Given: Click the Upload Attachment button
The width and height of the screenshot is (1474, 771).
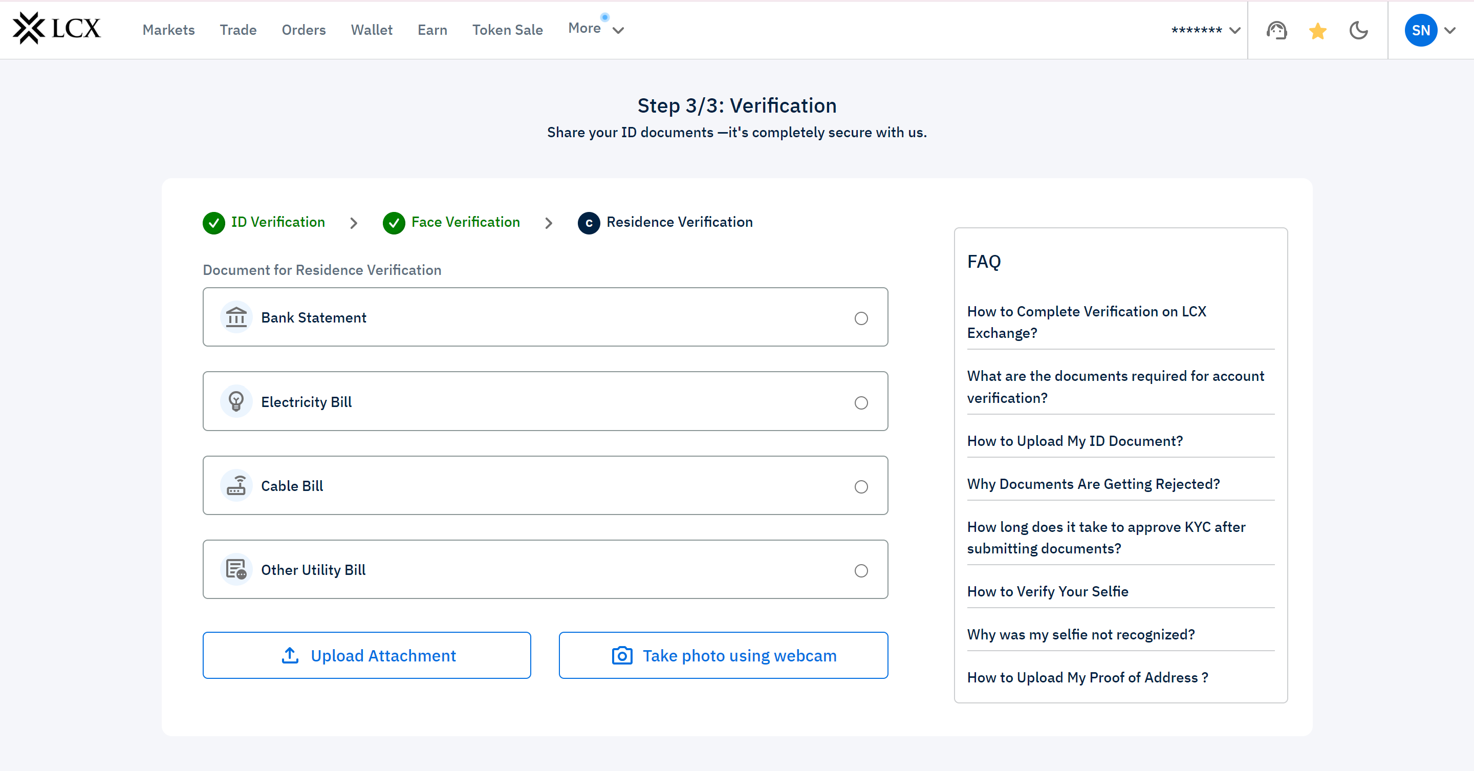Looking at the screenshot, I should 367,655.
